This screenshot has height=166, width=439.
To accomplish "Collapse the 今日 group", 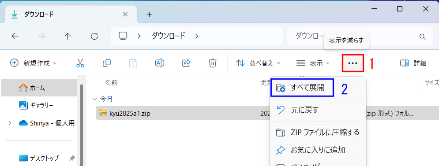I will pos(94,99).
